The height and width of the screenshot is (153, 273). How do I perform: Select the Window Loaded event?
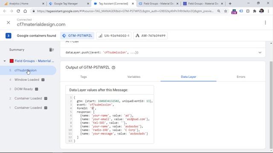point(27,79)
